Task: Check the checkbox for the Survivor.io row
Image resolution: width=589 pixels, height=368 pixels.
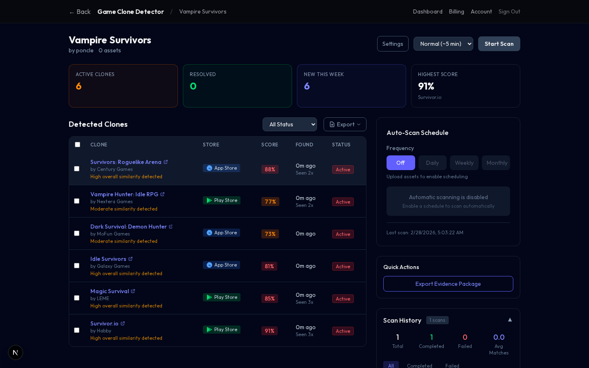Action: [x=76, y=330]
